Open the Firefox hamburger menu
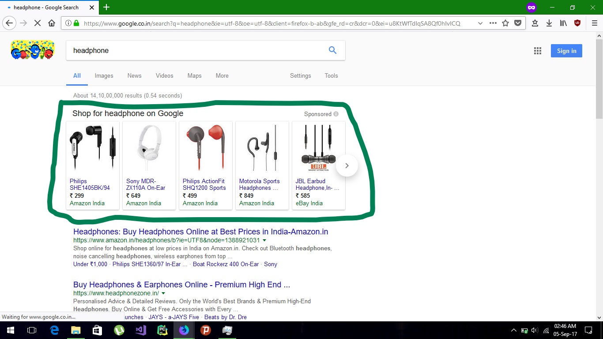The height and width of the screenshot is (339, 603). point(594,23)
